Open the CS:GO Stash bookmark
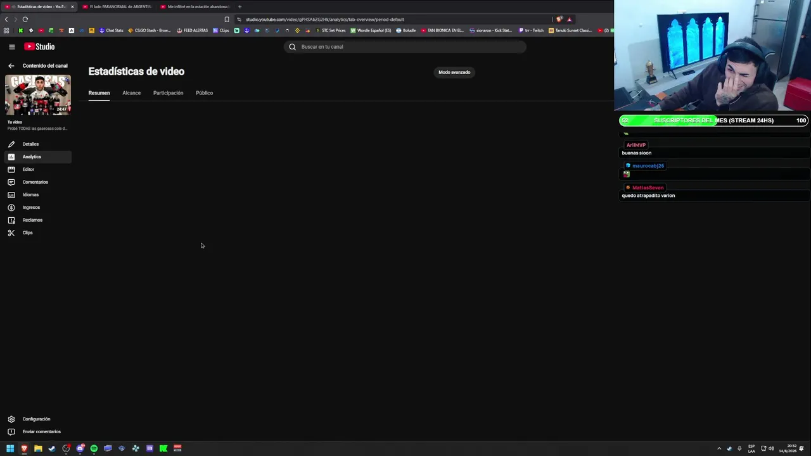811x456 pixels. coord(150,30)
